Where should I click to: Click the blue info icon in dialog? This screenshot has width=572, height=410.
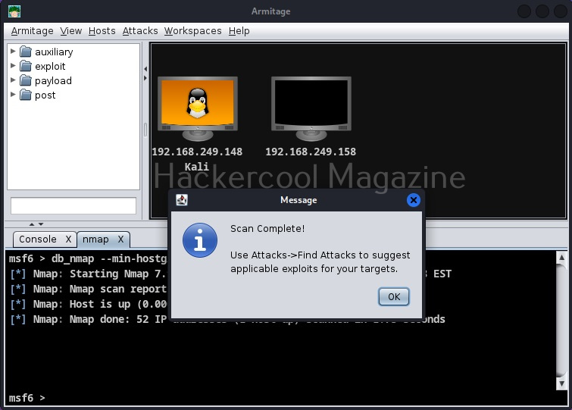pos(200,240)
